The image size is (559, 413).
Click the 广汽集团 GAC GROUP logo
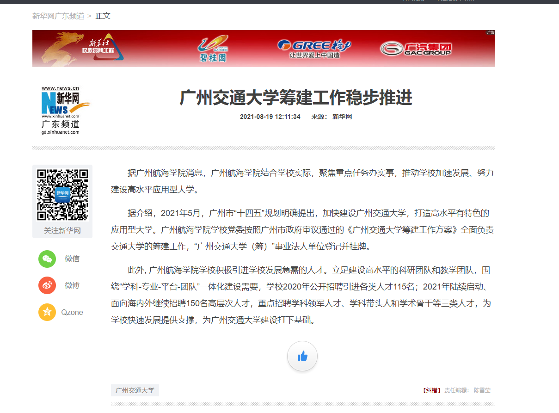(416, 49)
